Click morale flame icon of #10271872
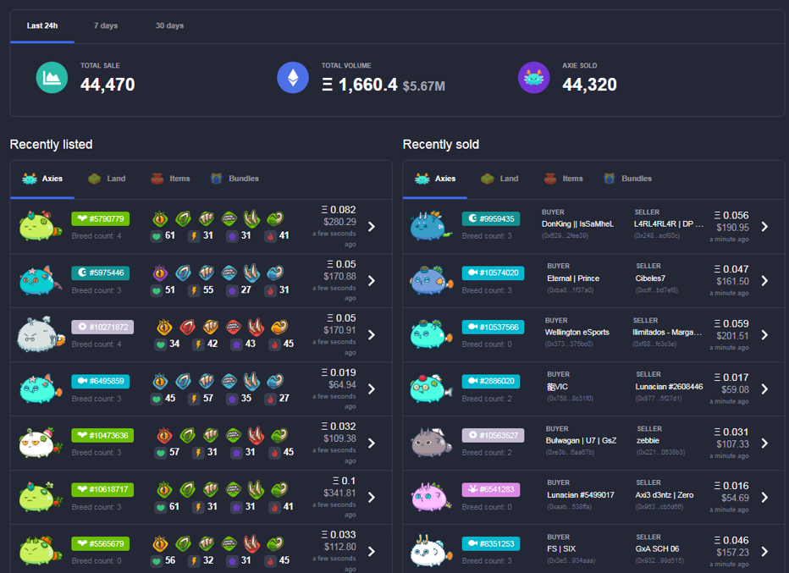The width and height of the screenshot is (789, 573). point(275,344)
